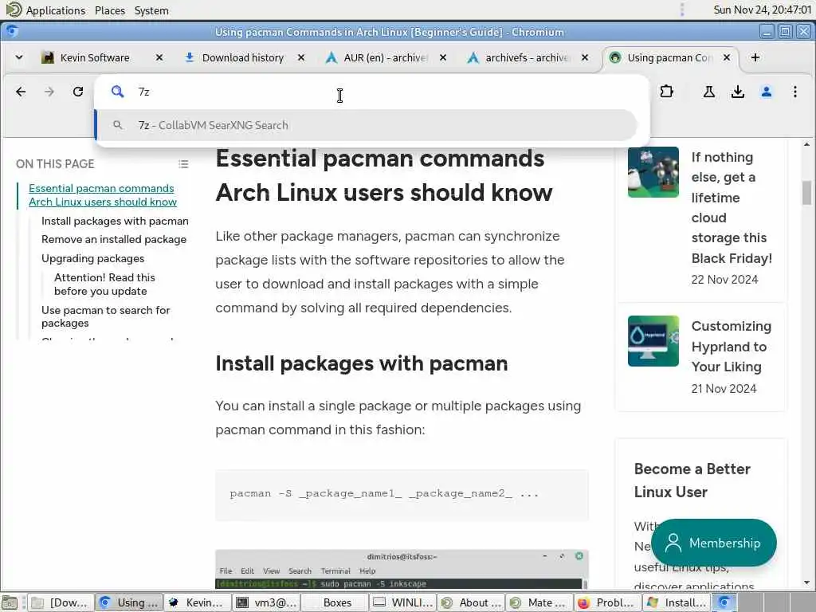Viewport: 816px width, 612px height.
Task: Collapse the On This Page list icon
Action: [183, 164]
